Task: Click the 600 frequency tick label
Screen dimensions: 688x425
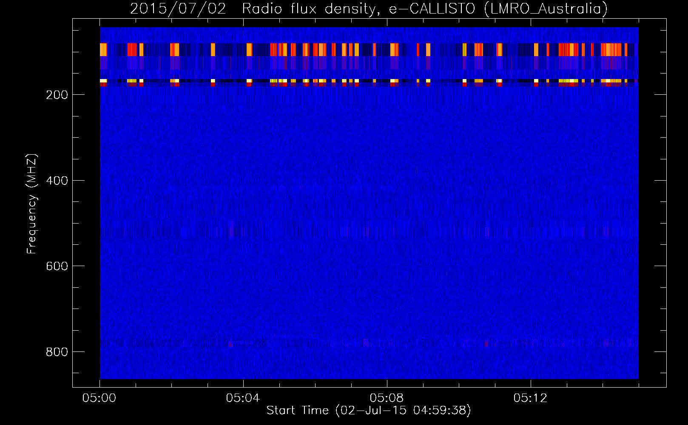Action: tap(57, 266)
